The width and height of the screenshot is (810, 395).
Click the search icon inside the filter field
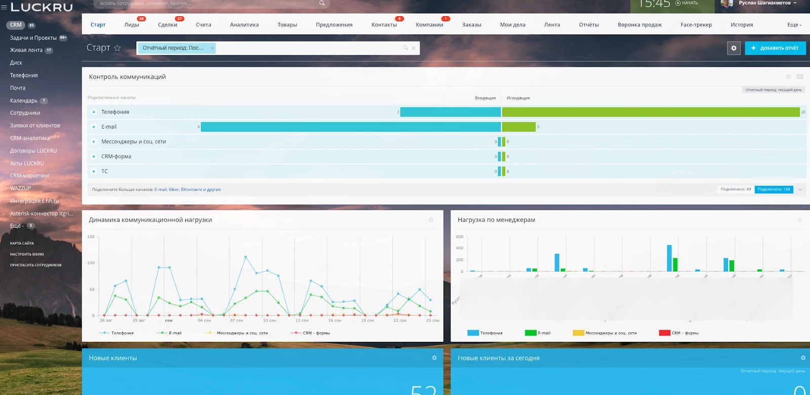click(406, 48)
